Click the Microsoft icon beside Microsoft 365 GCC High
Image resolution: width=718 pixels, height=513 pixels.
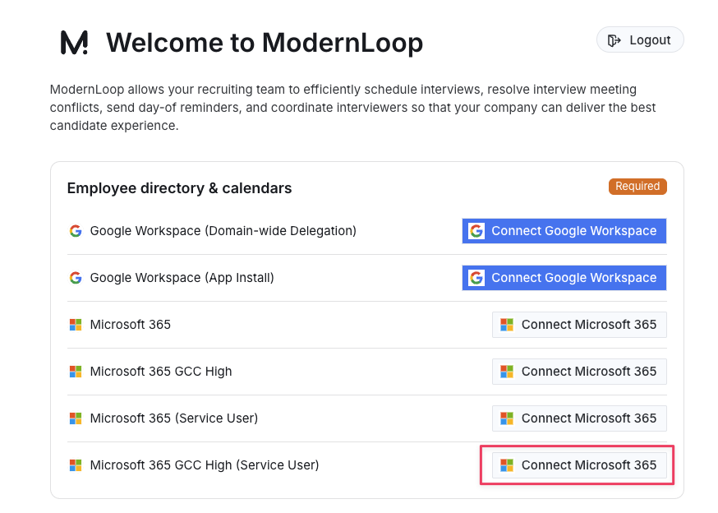[x=76, y=372]
